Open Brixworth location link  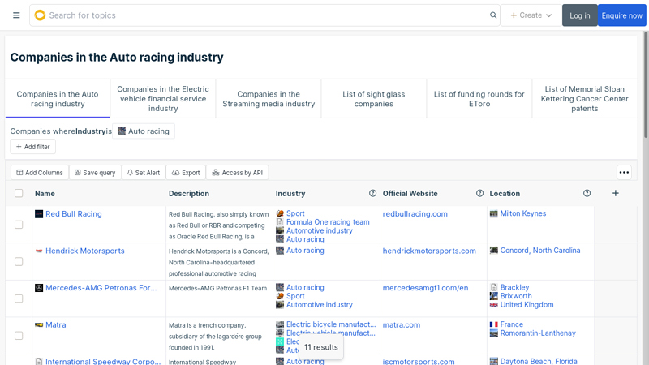pyautogui.click(x=516, y=296)
